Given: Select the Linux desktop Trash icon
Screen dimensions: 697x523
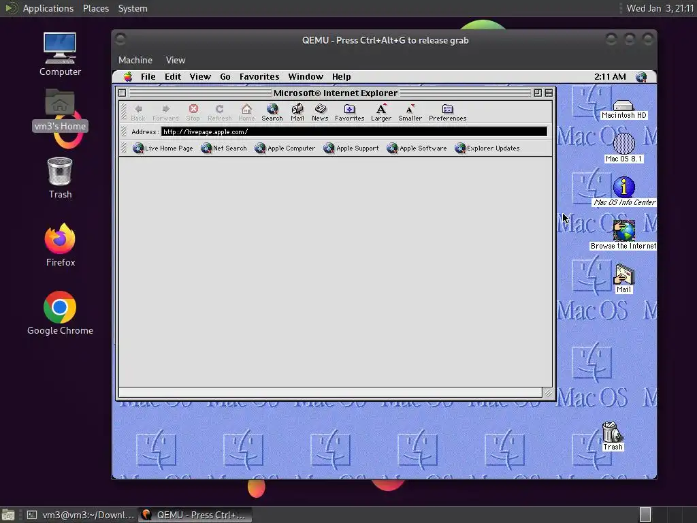Looking at the screenshot, I should coord(60,178).
